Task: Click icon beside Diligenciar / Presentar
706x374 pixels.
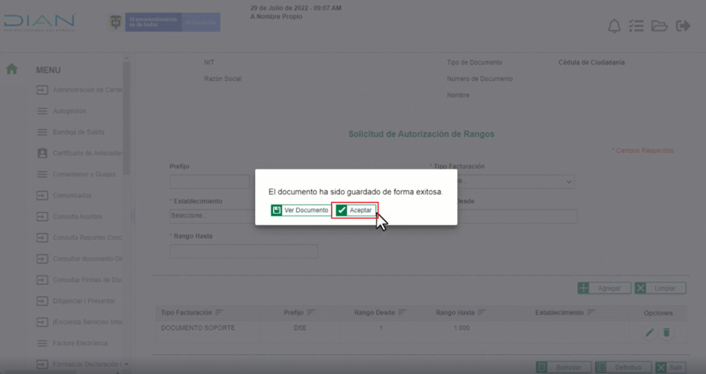Action: tap(42, 300)
